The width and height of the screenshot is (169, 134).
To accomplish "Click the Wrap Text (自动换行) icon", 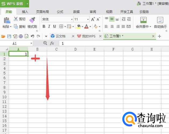I will [160, 20].
